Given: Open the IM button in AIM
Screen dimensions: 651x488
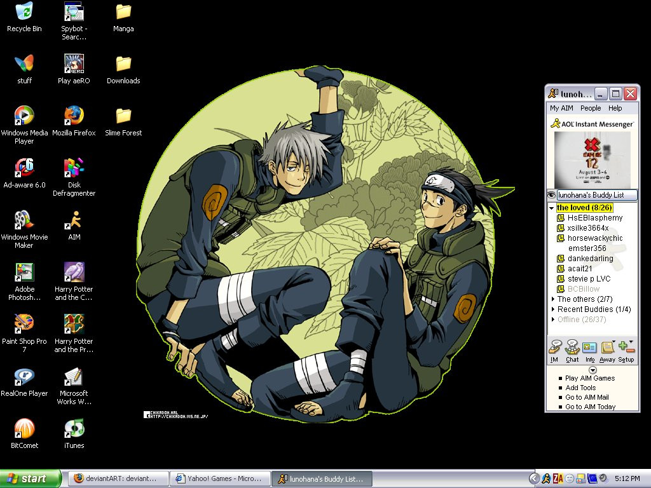Looking at the screenshot, I should (555, 351).
